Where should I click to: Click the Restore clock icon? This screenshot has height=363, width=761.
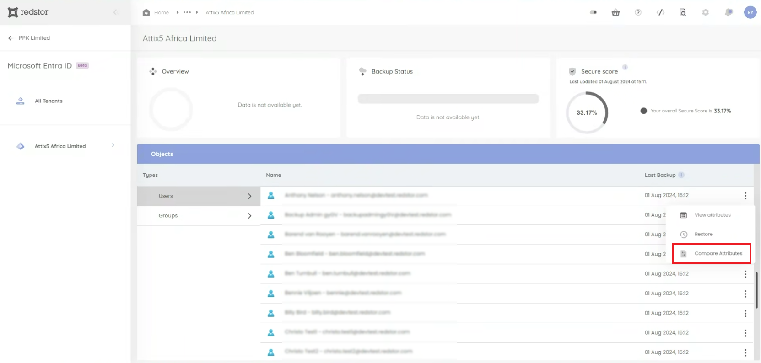(x=683, y=235)
